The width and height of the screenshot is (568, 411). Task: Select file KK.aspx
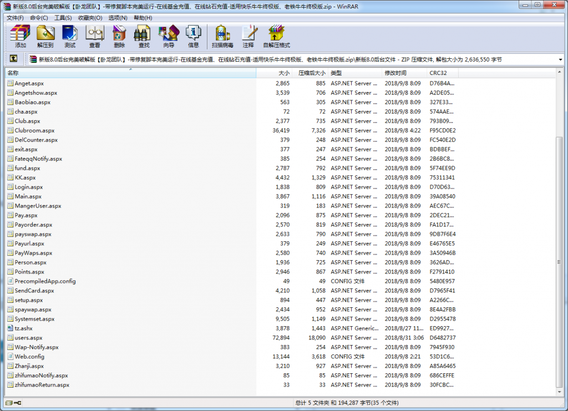(26, 177)
